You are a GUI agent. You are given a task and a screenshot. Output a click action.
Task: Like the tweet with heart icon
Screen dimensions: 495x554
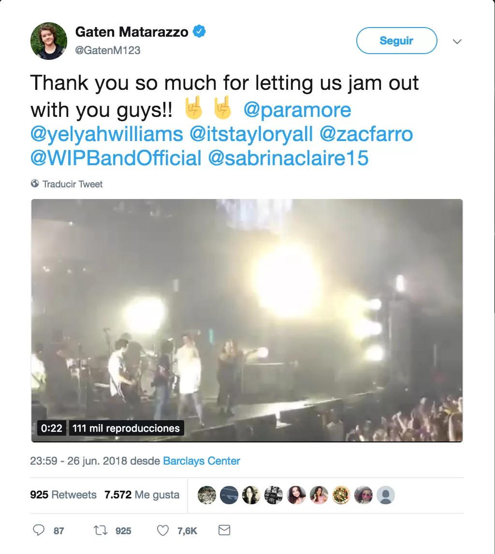point(163,530)
